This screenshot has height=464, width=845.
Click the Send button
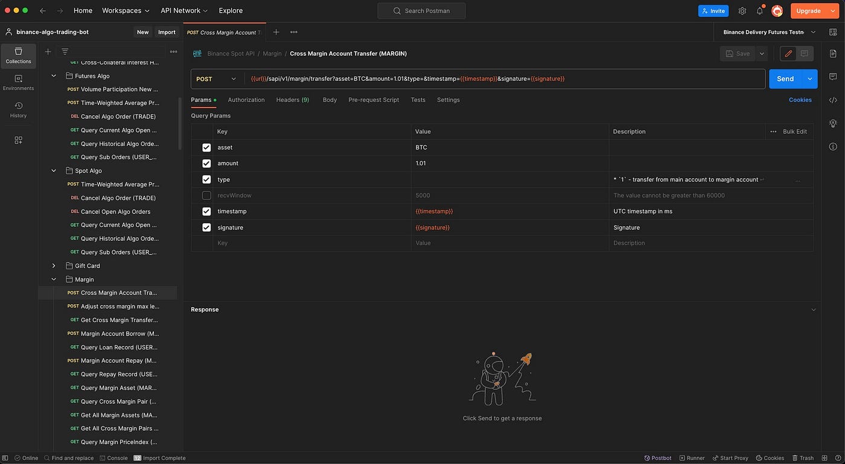click(x=785, y=79)
